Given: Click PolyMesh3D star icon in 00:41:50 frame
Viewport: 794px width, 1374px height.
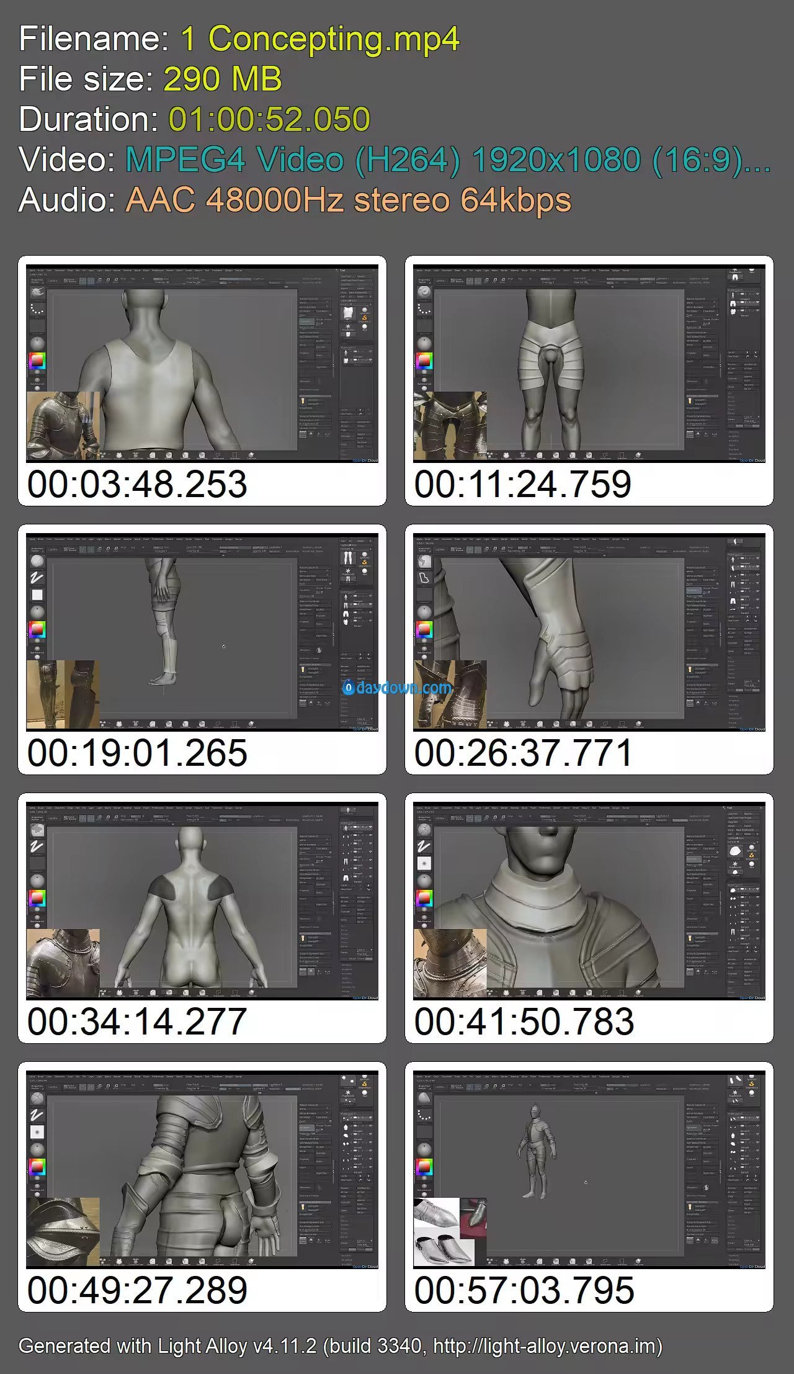Looking at the screenshot, I should [x=736, y=863].
